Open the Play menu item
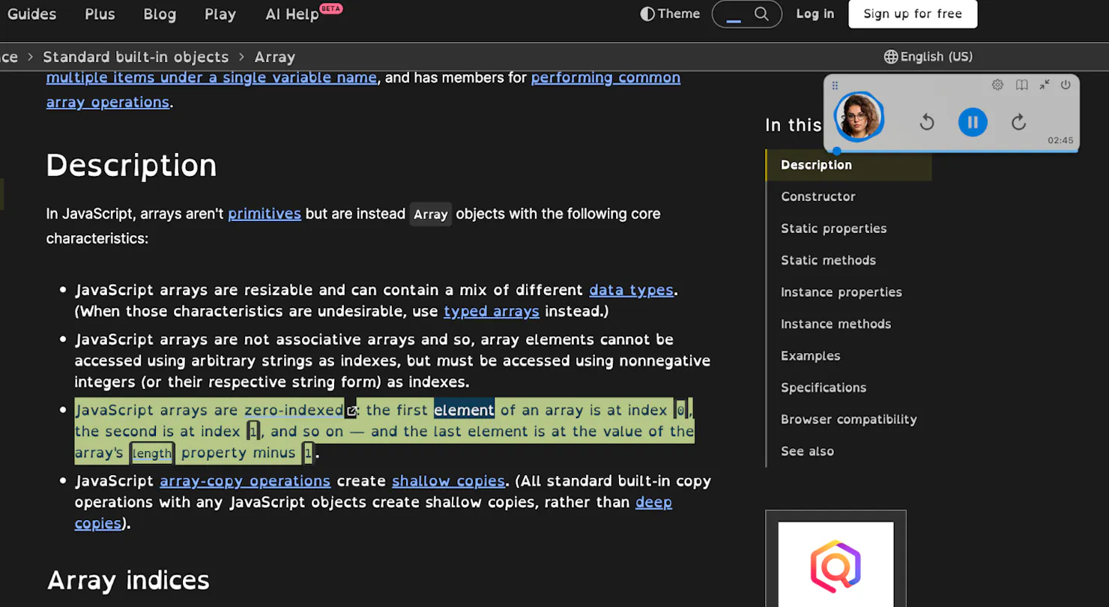 pyautogui.click(x=220, y=14)
